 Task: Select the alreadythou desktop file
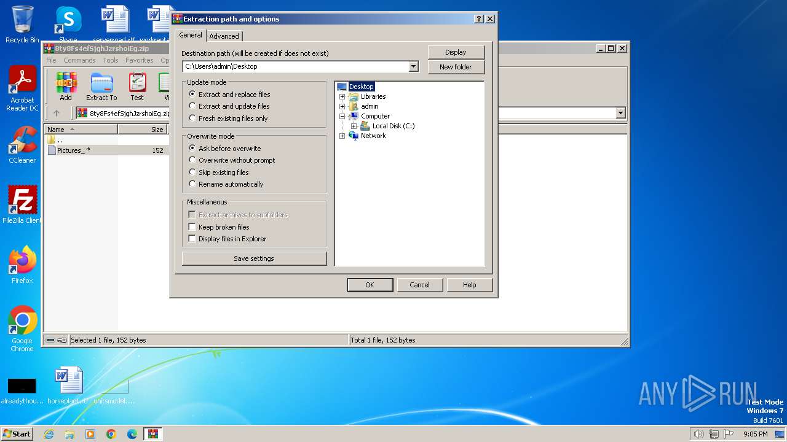click(22, 392)
